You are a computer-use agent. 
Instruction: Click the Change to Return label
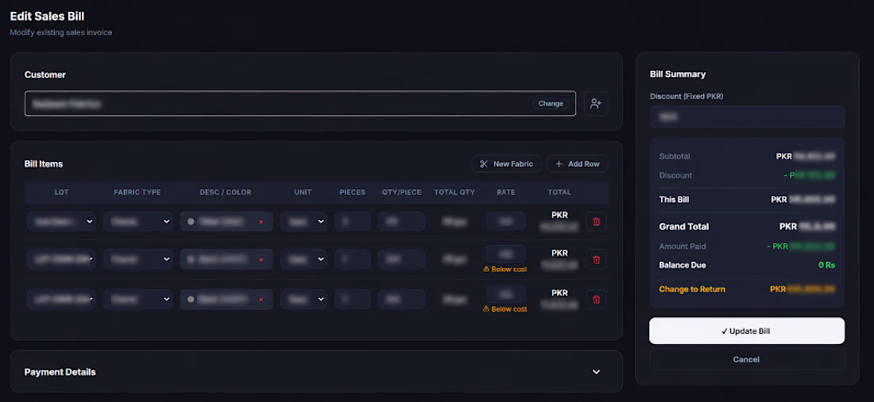(692, 289)
